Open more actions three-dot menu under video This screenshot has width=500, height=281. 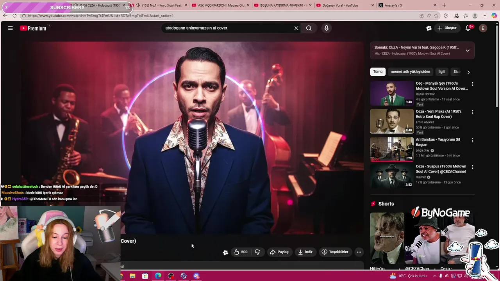pyautogui.click(x=359, y=252)
